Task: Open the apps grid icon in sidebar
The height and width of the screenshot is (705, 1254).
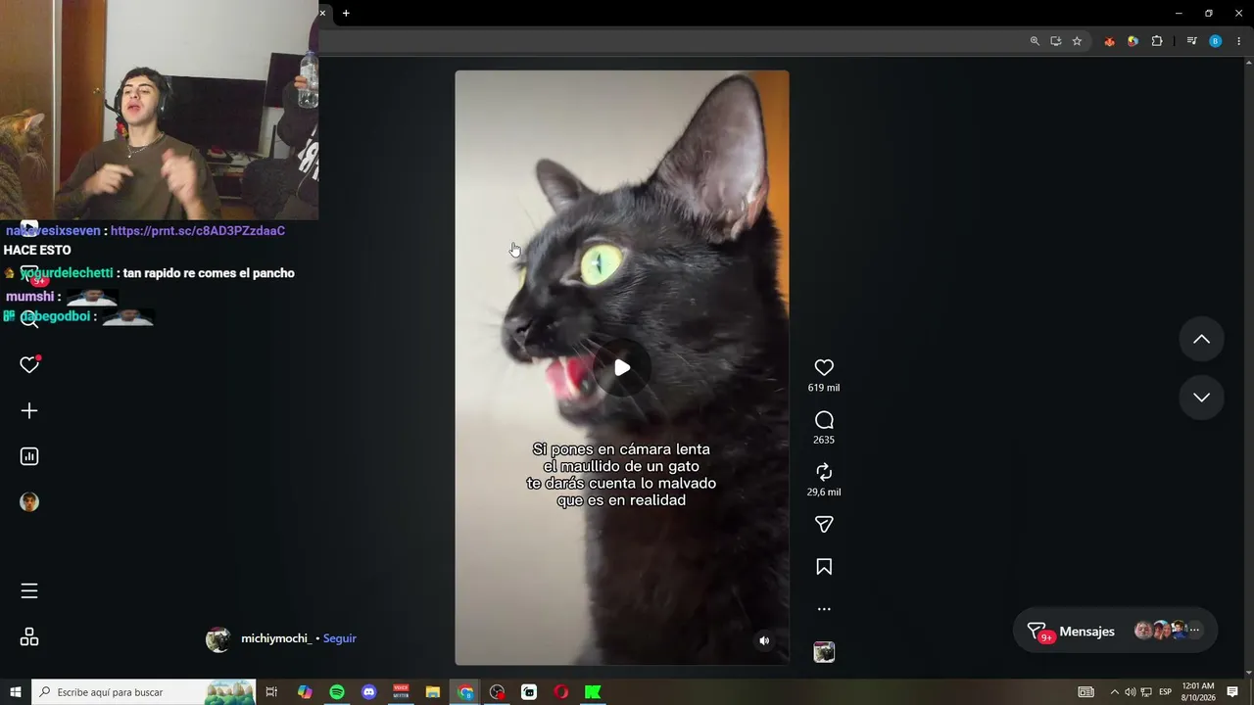Action: tap(29, 637)
